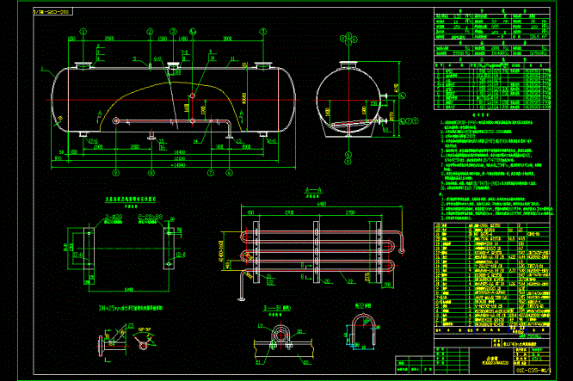
Task: Select the cyan U-bolt detail drawing
Action: coord(361,330)
